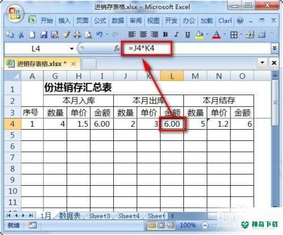Click the Save icon in toolbar
Viewport: 283px width, 235px height.
coord(44,35)
